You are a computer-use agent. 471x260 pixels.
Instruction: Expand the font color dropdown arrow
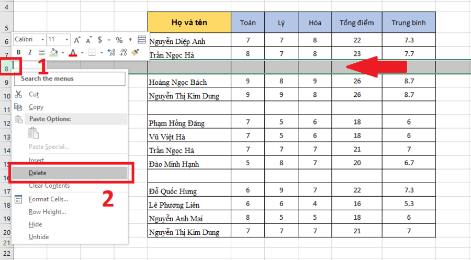coord(82,52)
